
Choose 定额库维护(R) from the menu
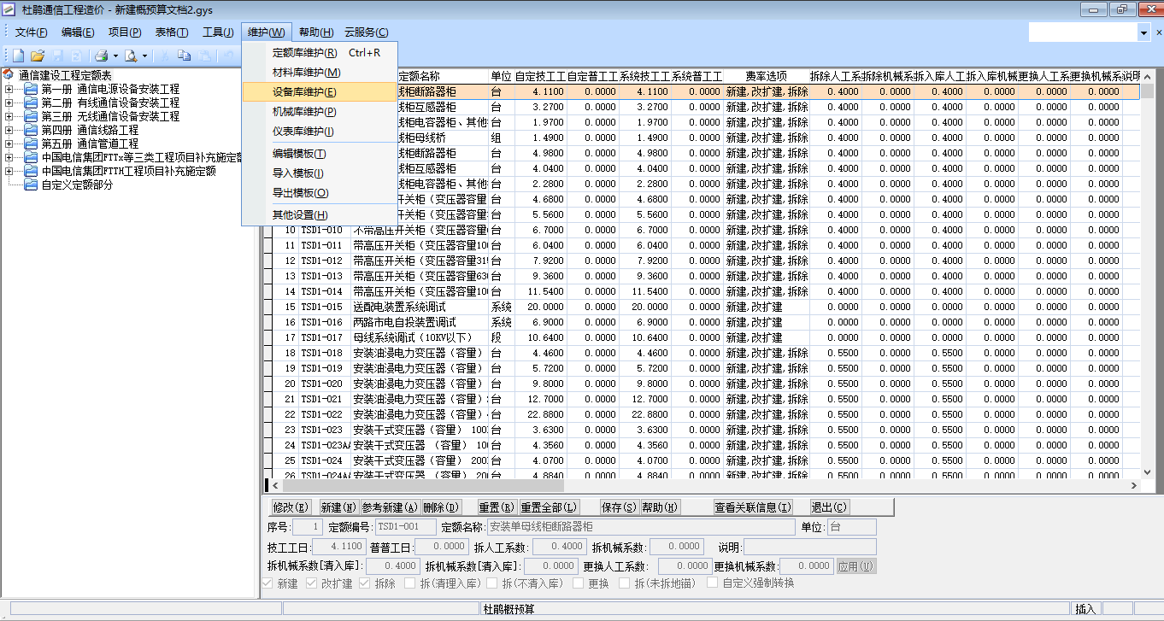click(x=320, y=53)
